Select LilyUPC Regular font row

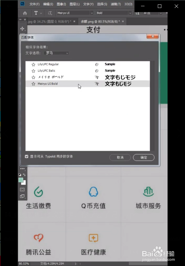pos(87,64)
